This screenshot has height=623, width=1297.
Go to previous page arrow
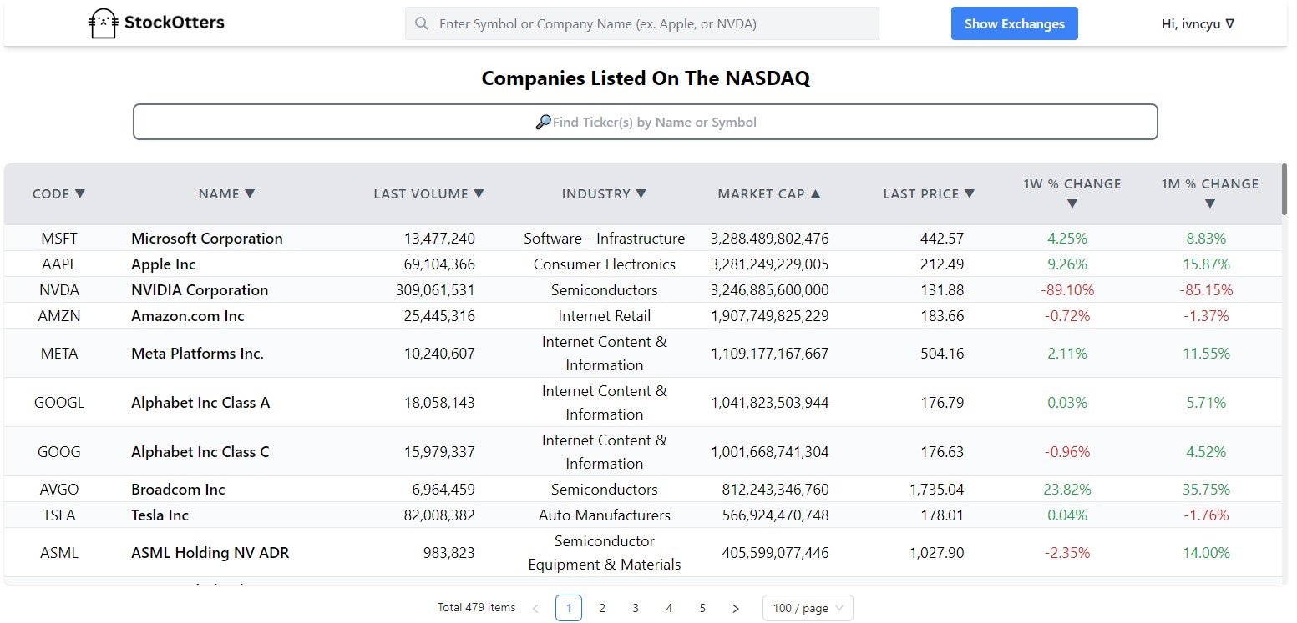(x=535, y=609)
